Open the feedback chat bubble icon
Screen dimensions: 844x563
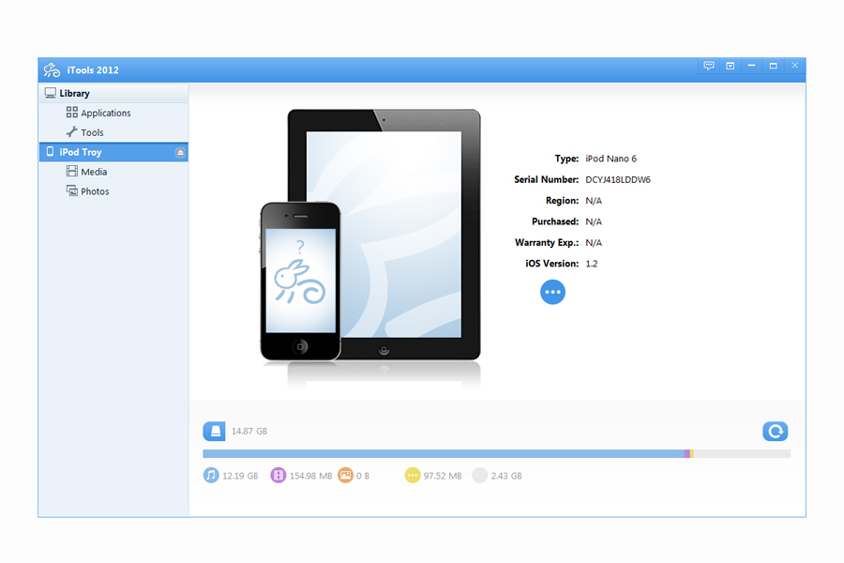[709, 66]
